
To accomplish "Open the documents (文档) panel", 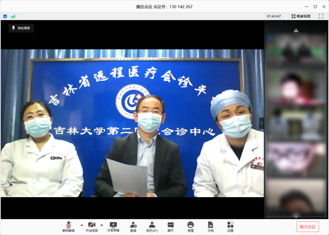I will 210,227.
